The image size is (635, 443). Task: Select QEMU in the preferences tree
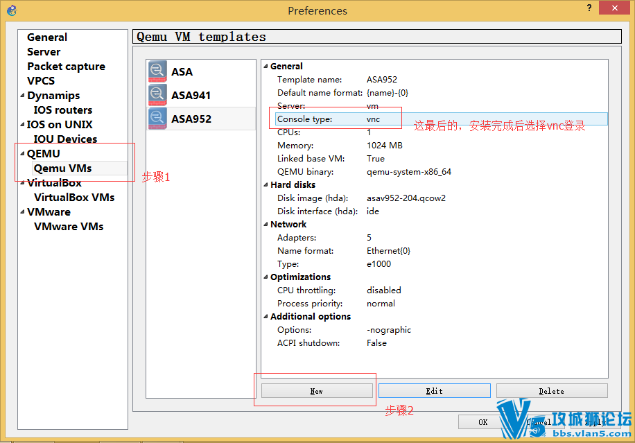pos(44,154)
